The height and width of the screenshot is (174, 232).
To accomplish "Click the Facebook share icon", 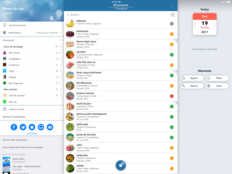I will click(x=14, y=127).
